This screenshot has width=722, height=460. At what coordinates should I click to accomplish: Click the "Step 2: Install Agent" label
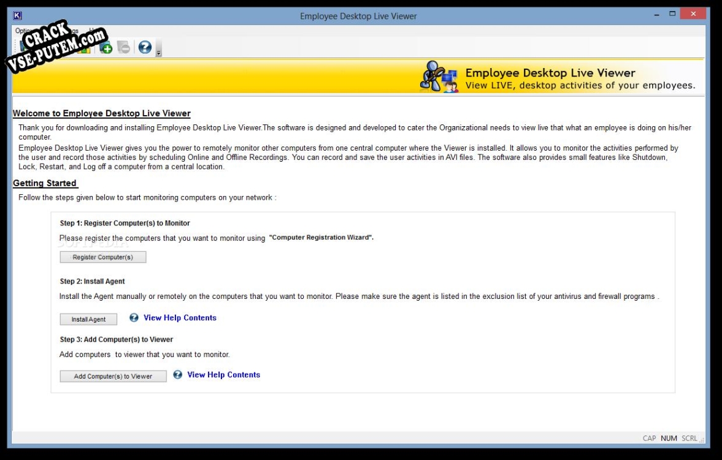[92, 281]
